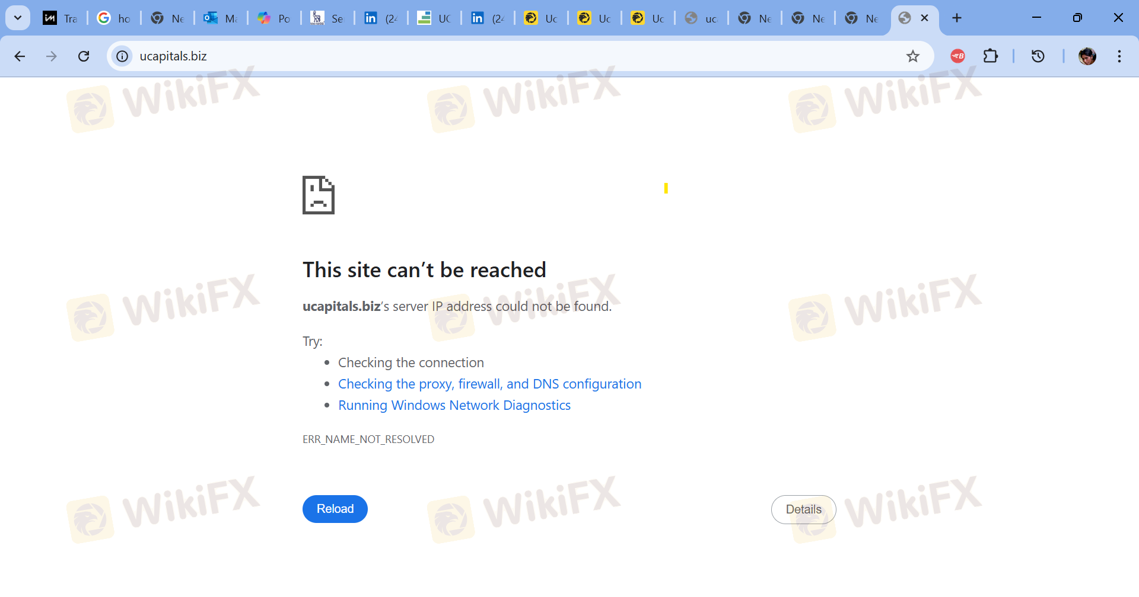This screenshot has height=597, width=1139.
Task: Open the red extension icon
Action: point(957,56)
